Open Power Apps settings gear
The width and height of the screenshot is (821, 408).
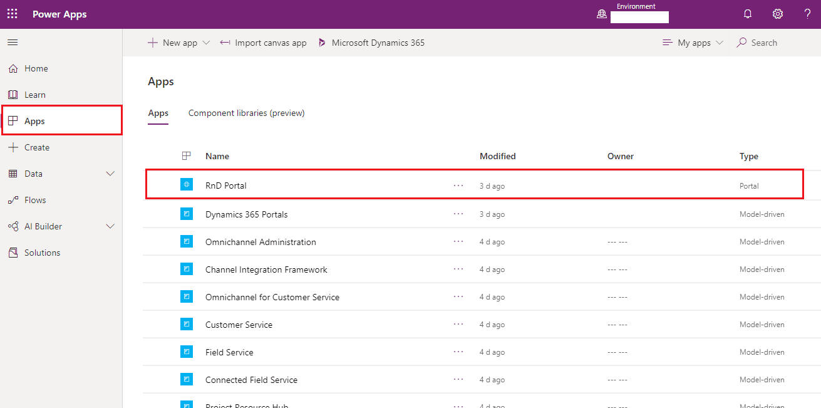[x=777, y=13]
